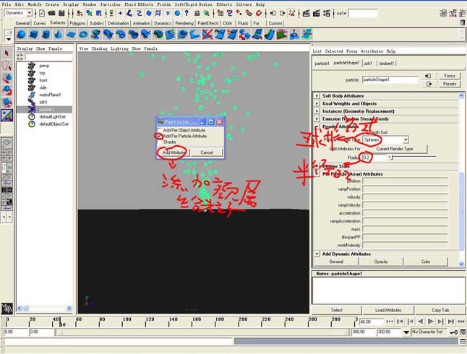Click the trash icon on shelf
The image size is (467, 354).
[x=462, y=22]
